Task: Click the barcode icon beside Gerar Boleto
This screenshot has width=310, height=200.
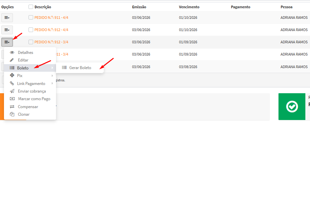Action: pos(64,67)
